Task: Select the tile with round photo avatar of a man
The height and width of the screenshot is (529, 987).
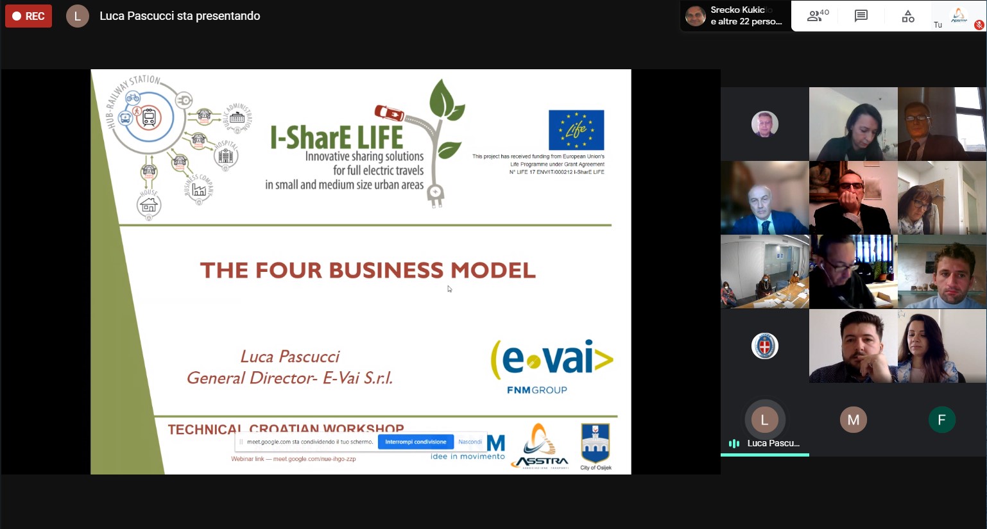Action: pos(764,124)
